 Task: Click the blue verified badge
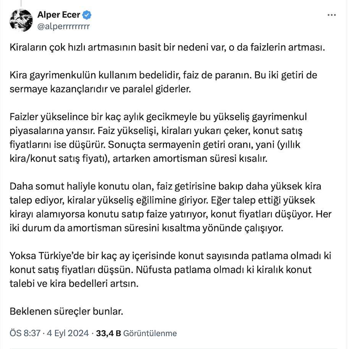coord(87,15)
